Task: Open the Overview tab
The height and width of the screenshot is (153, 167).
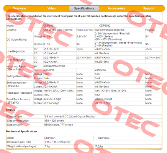Action: (19, 8)
